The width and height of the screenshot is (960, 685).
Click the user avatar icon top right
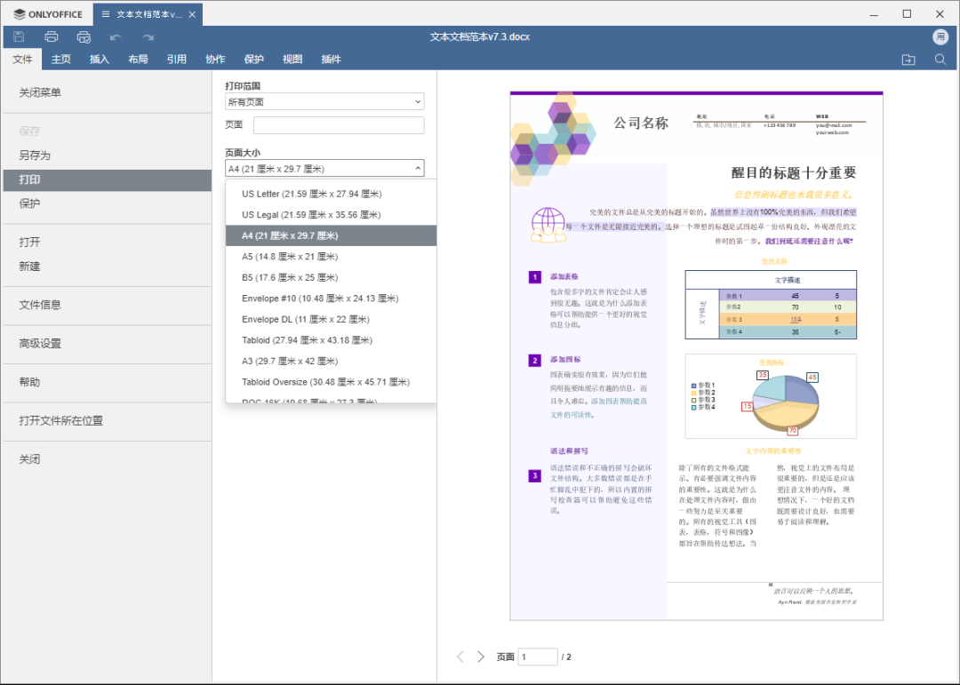click(941, 37)
